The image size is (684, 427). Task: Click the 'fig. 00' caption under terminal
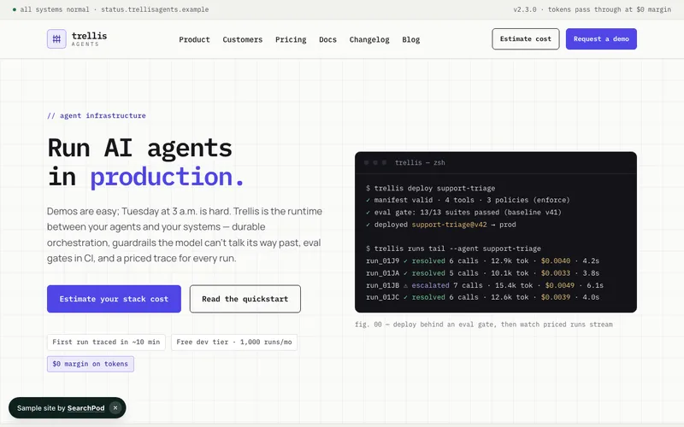pyautogui.click(x=484, y=325)
